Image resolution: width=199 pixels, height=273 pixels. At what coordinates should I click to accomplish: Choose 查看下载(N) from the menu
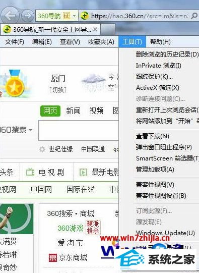[153, 136]
